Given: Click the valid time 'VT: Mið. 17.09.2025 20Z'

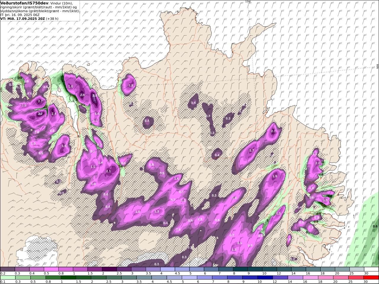Looking at the screenshot, I should coord(23,19).
